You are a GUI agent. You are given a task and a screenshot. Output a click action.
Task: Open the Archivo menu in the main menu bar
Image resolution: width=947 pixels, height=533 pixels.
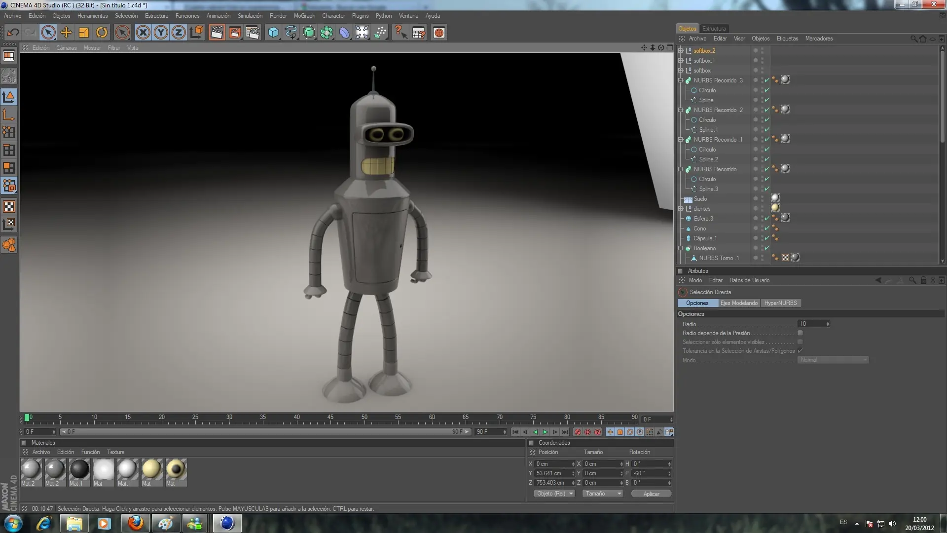coord(13,16)
